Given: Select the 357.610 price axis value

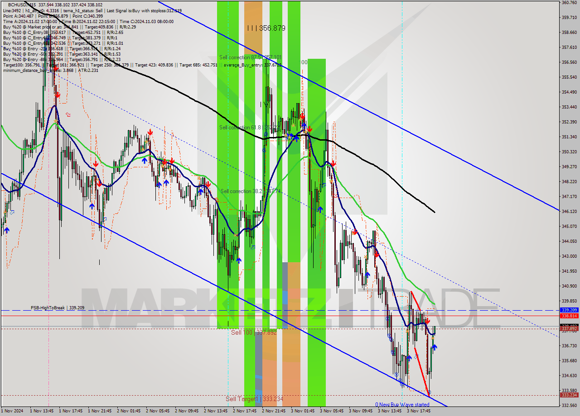Looking at the screenshot, I should click(x=569, y=47).
